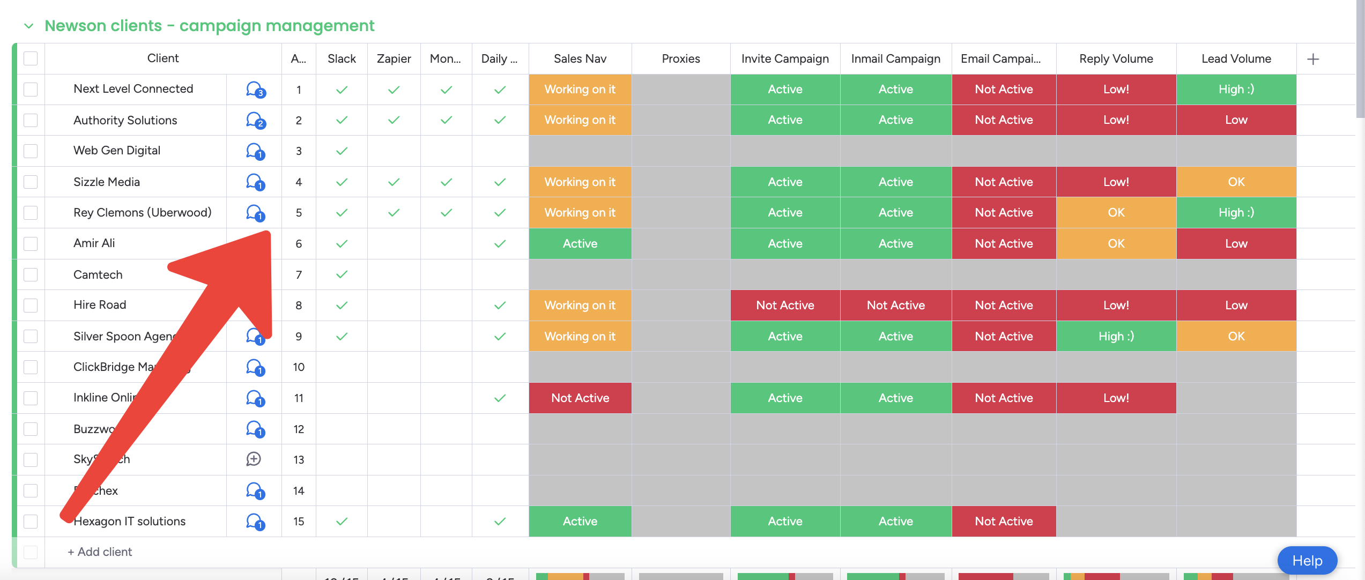Open Sales Nav status for Hire Road
The height and width of the screenshot is (580, 1365).
click(x=580, y=306)
